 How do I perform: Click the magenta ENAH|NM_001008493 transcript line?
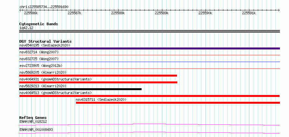point(149,132)
